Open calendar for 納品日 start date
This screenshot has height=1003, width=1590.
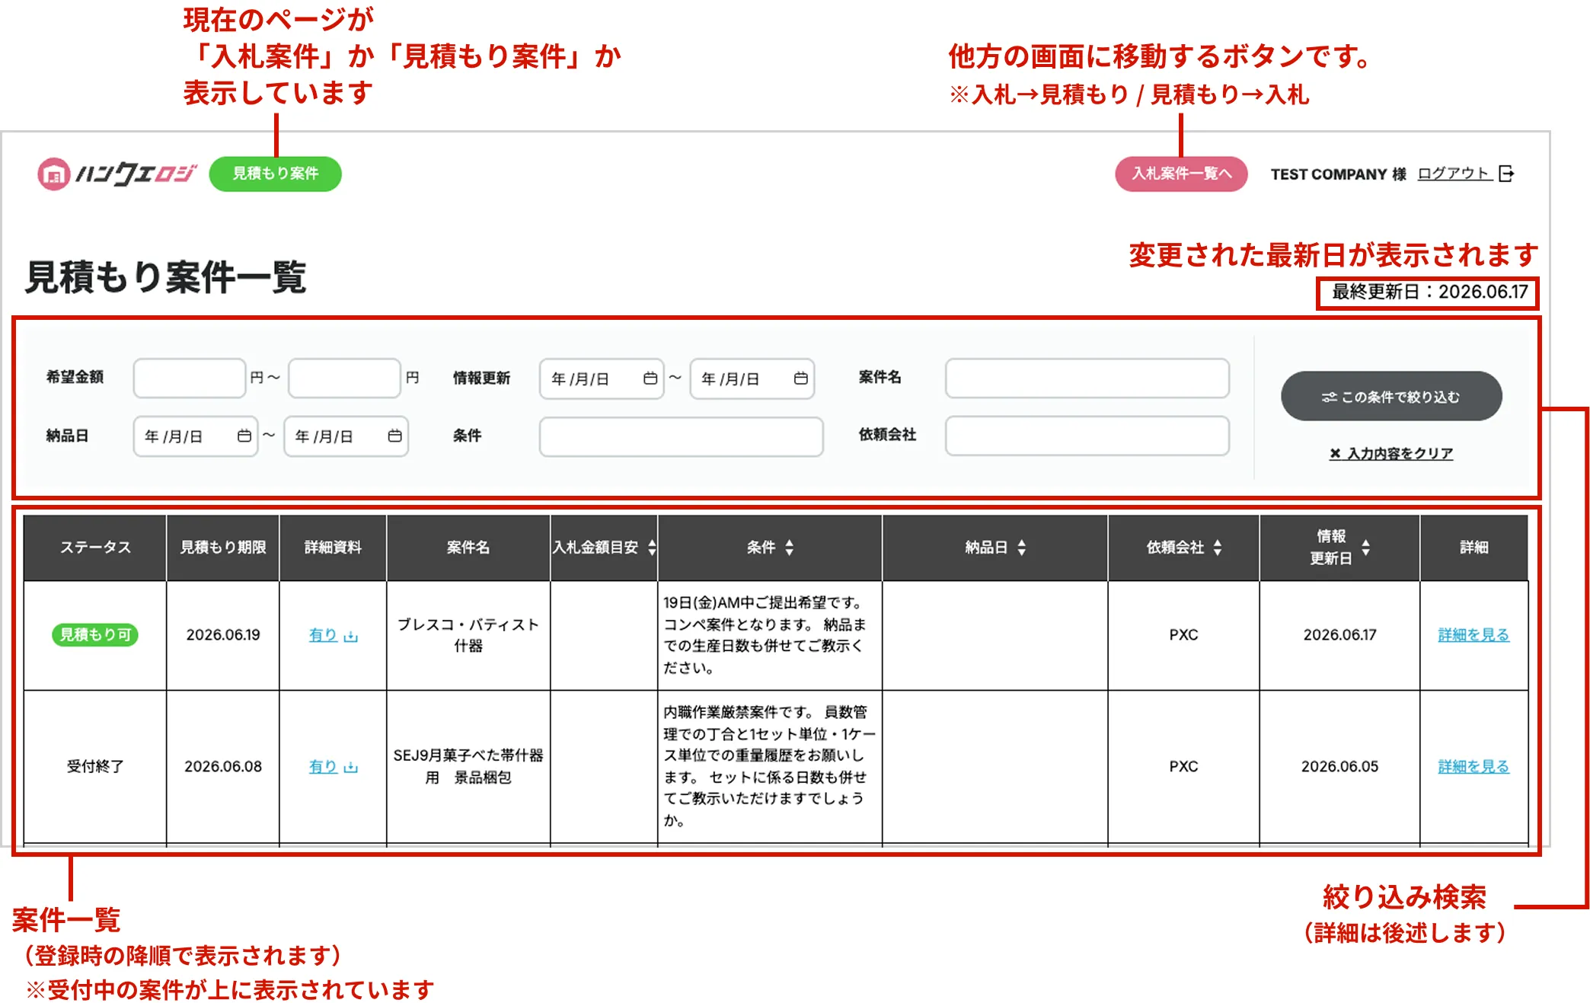click(x=244, y=436)
